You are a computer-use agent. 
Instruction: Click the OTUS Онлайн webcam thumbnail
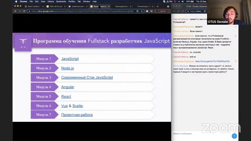tap(229, 12)
